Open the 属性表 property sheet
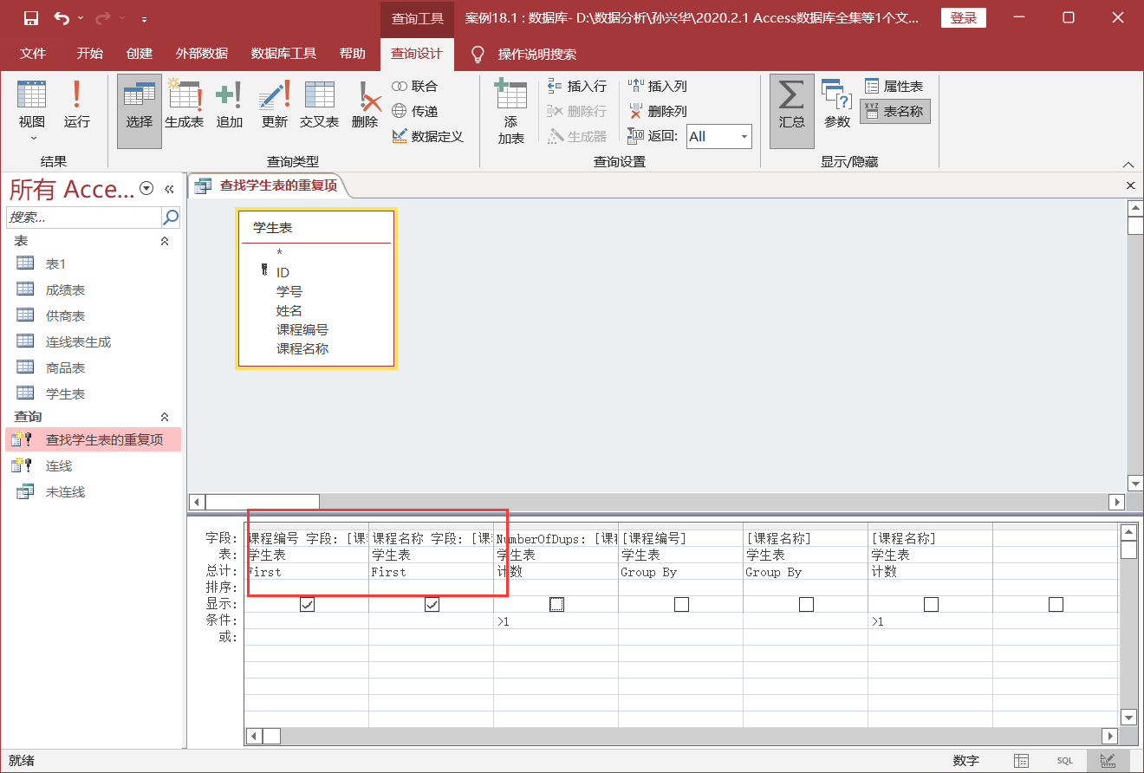 click(894, 86)
